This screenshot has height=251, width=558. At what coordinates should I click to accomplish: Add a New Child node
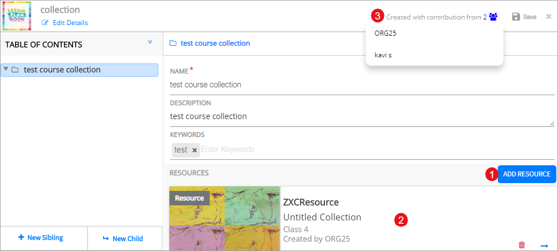click(124, 239)
